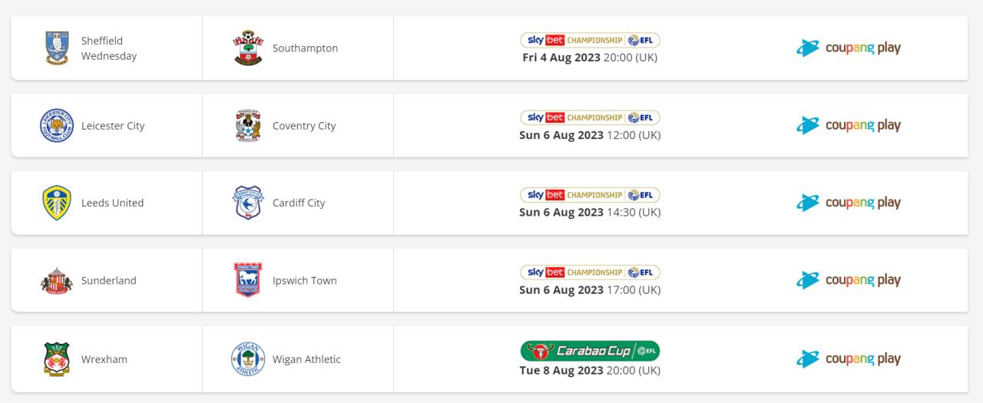The height and width of the screenshot is (403, 983).
Task: Click the Ipswich Town team name
Action: (305, 280)
